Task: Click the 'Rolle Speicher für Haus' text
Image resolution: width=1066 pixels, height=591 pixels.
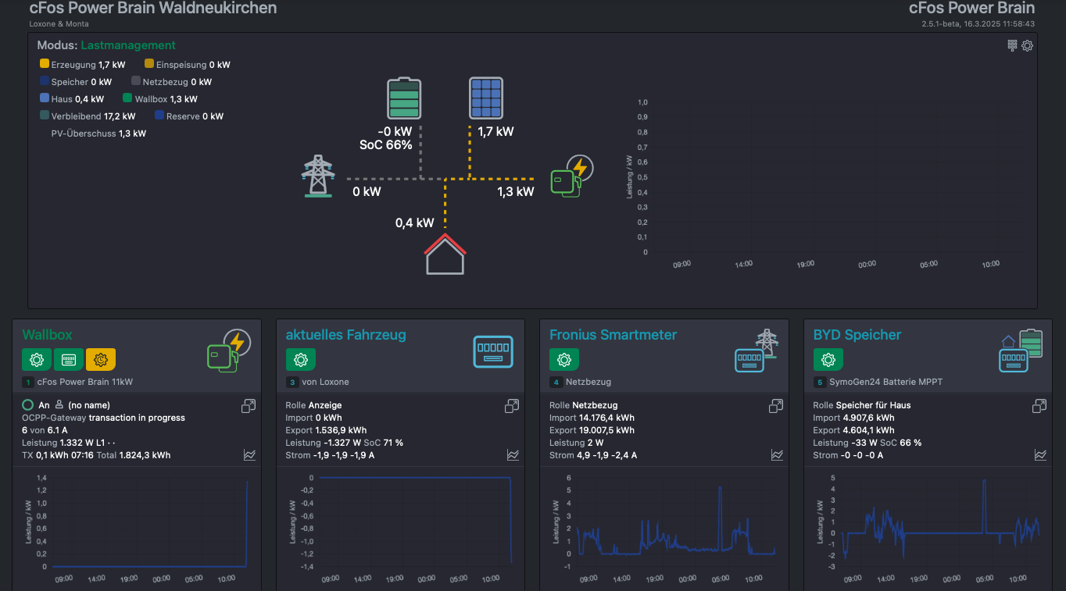Action: 862,405
